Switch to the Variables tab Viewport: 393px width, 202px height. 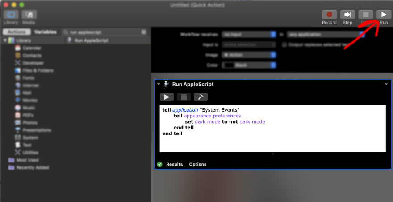pos(46,32)
